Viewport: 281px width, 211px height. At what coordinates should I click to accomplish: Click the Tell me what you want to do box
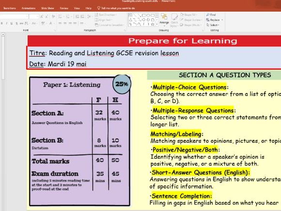(x=116, y=8)
